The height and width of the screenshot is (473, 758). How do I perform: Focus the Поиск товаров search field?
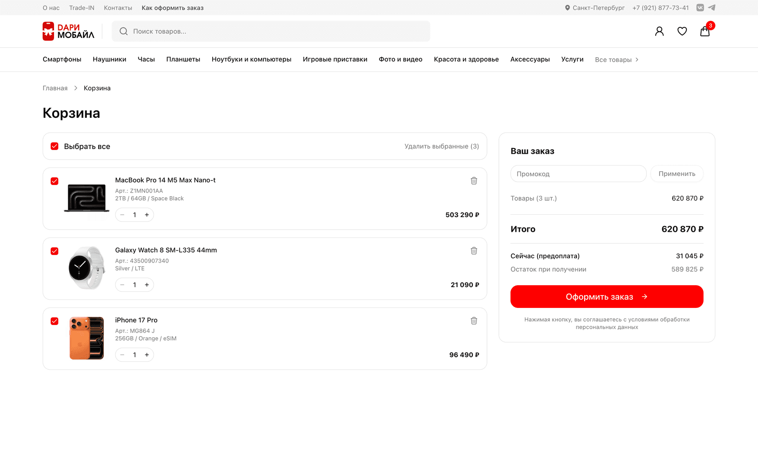coord(271,31)
